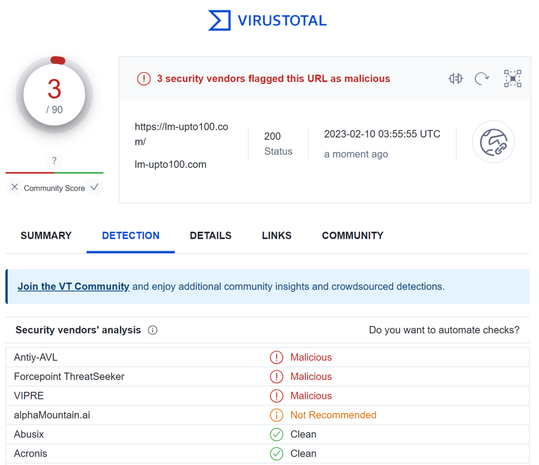Open the relationship graph icon
The height and width of the screenshot is (465, 539).
click(x=512, y=79)
